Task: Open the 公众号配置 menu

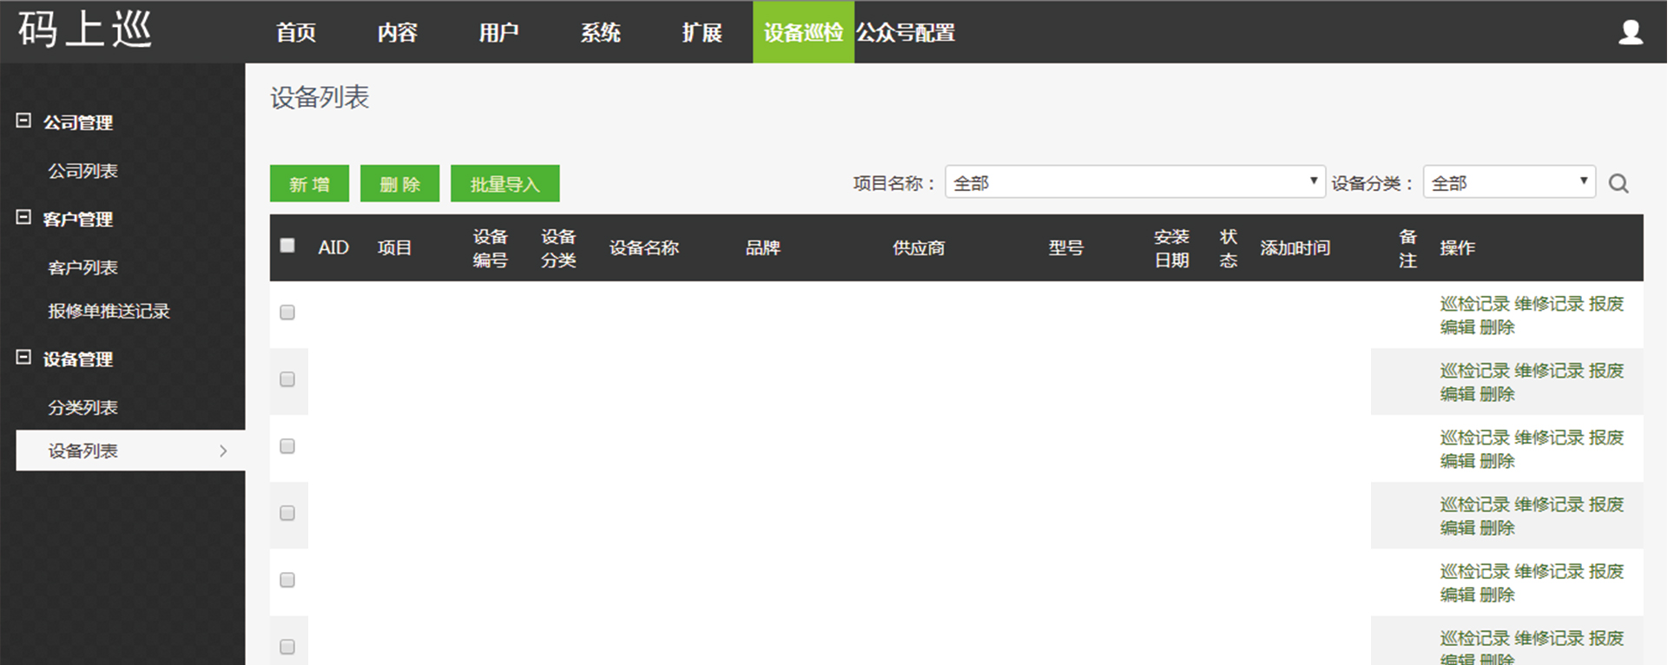Action: pyautogui.click(x=906, y=33)
